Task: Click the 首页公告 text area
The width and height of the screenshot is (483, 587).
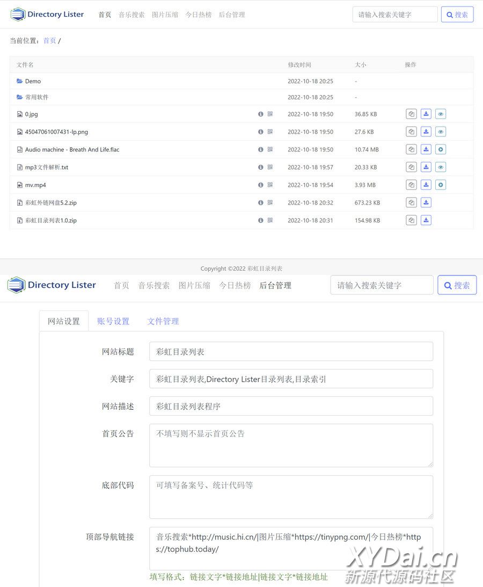Action: pos(291,445)
